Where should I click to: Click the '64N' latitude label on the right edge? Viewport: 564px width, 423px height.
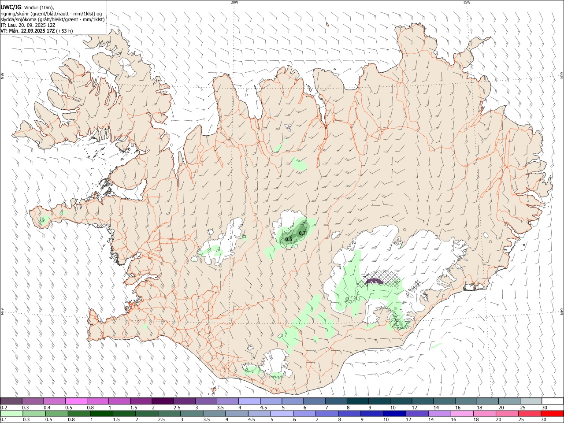[562, 311]
